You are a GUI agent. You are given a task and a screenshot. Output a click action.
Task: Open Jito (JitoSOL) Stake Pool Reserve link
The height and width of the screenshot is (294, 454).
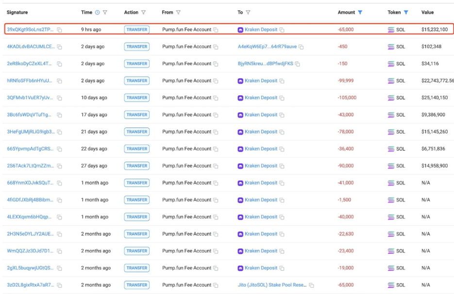coord(272,285)
